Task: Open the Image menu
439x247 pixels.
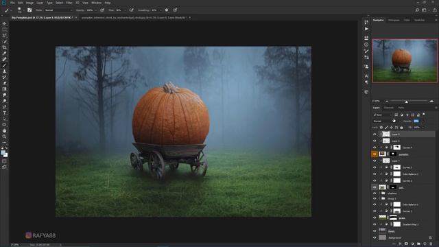Action: (29, 3)
